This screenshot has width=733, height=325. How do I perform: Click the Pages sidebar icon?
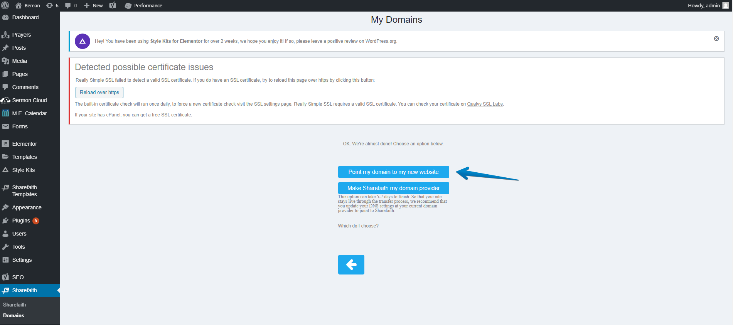pyautogui.click(x=5, y=74)
